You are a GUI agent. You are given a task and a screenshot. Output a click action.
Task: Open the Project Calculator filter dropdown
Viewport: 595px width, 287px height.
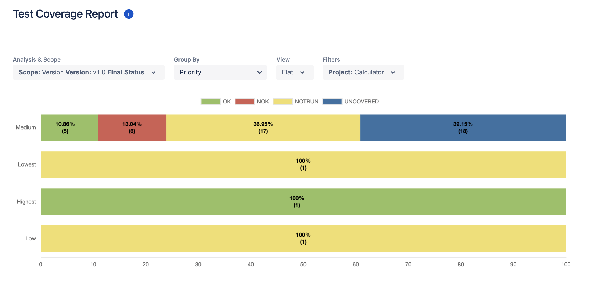(x=363, y=72)
